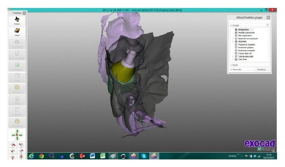Close the Attiva/Disattiva gruppi panel
This screenshot has height=167, width=285.
coord(268,17)
